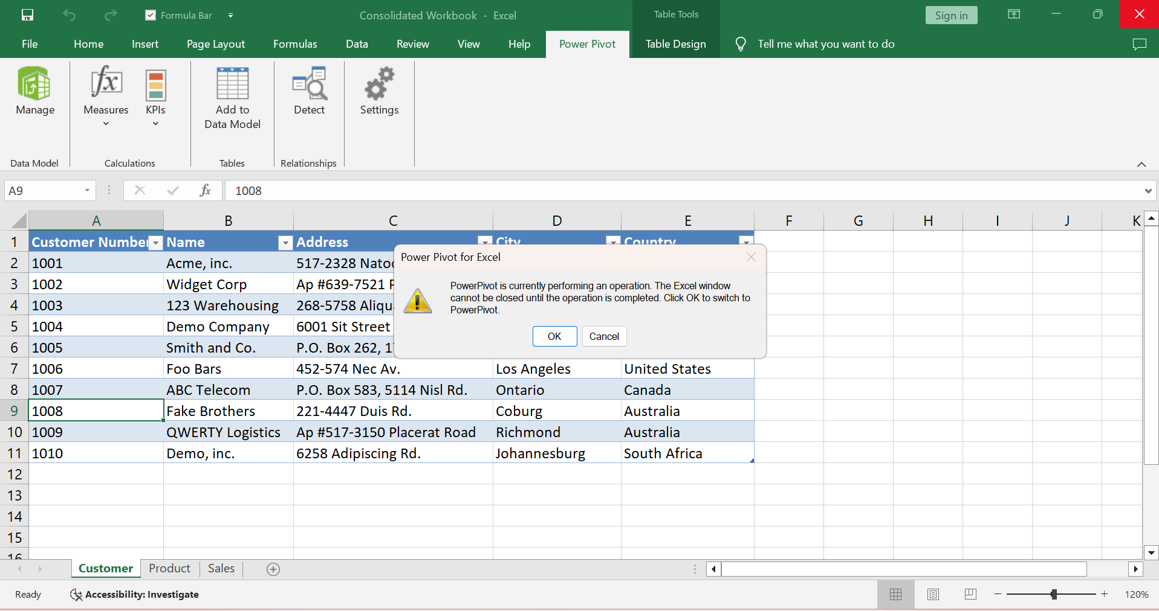1159x611 pixels.
Task: Open the Measures fx menu
Action: (106, 97)
